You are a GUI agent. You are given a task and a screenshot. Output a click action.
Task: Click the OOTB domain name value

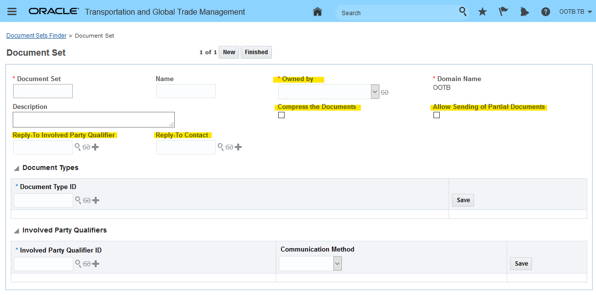(442, 88)
